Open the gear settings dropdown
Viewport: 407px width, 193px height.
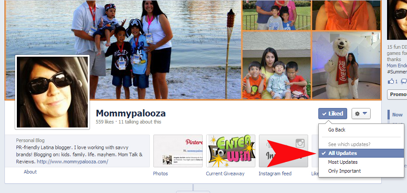361,113
